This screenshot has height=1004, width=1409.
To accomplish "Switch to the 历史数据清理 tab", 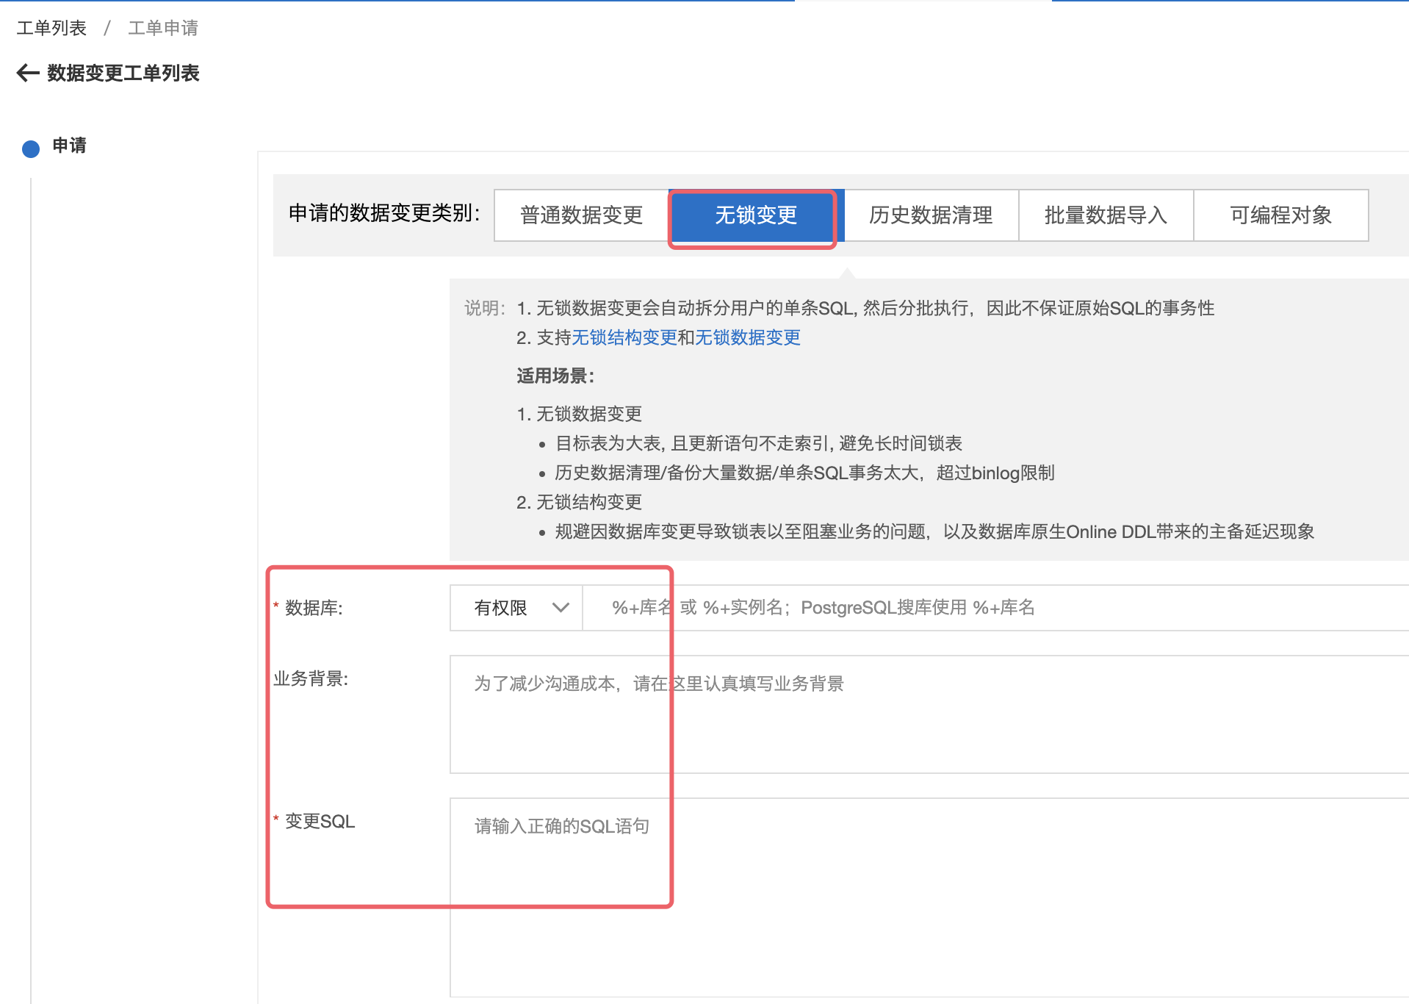I will tap(931, 215).
